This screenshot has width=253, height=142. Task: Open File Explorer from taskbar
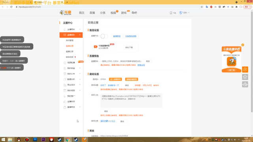point(10,139)
